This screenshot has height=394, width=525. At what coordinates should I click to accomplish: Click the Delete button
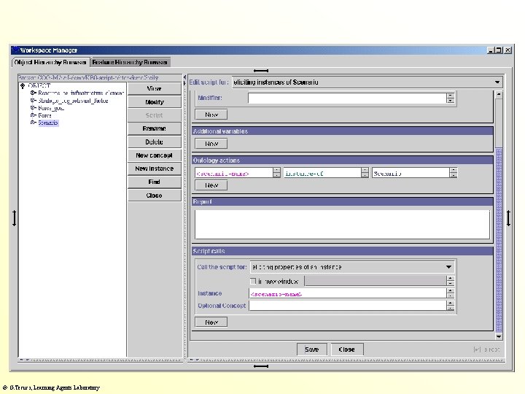click(x=155, y=142)
